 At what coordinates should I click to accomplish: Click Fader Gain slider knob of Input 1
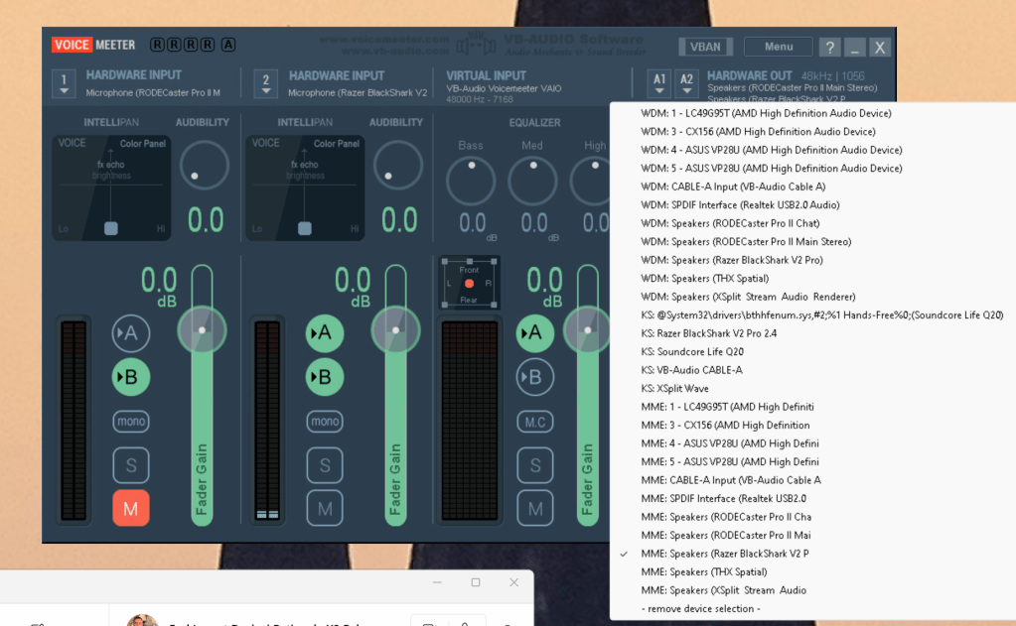[203, 330]
